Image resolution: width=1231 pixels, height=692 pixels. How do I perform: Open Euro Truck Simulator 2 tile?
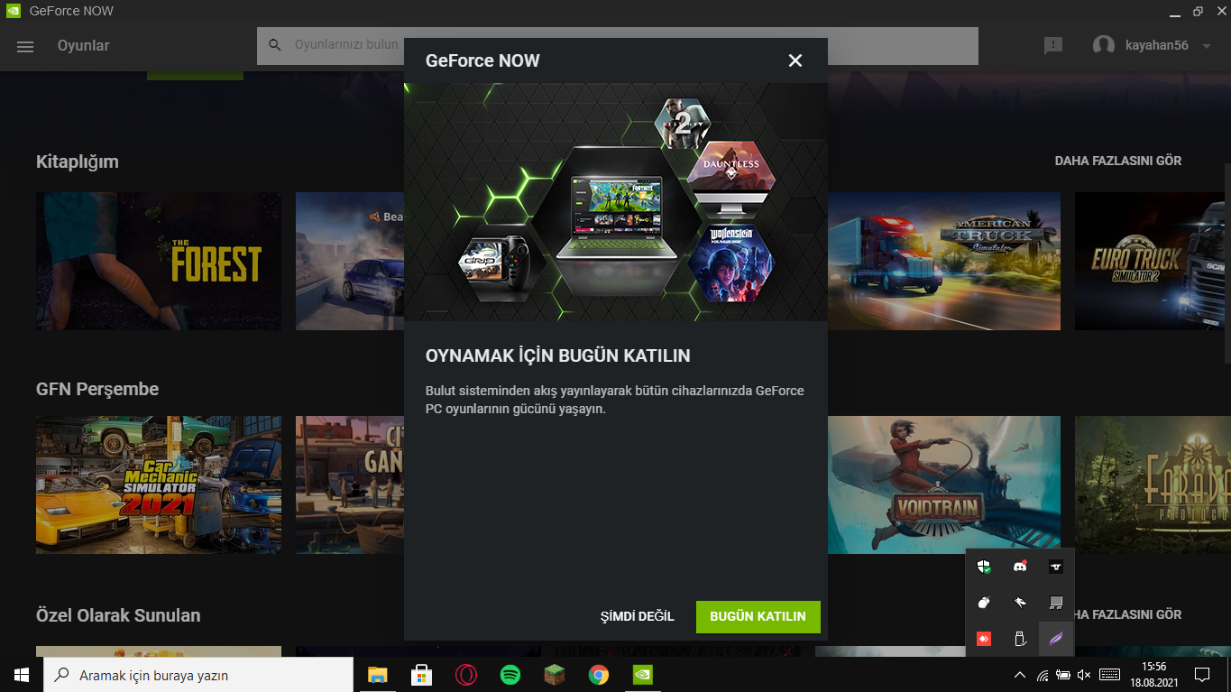(1153, 261)
